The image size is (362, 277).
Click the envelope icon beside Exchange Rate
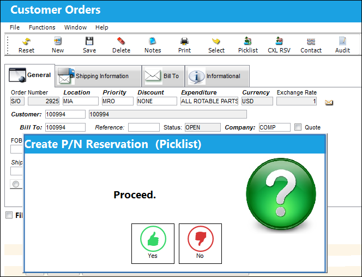click(x=329, y=102)
